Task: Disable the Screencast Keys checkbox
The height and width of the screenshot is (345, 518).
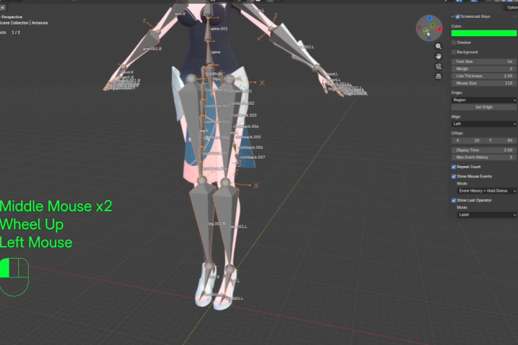Action: click(x=458, y=17)
